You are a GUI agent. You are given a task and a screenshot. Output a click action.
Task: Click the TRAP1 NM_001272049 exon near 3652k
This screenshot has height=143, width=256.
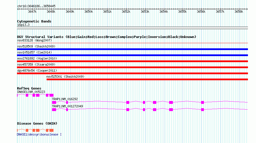point(128,110)
